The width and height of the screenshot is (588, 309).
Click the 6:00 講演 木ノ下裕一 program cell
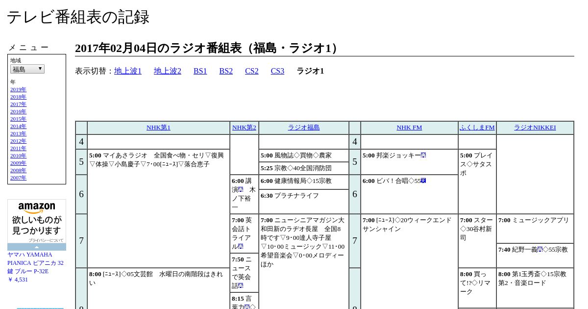point(244,194)
